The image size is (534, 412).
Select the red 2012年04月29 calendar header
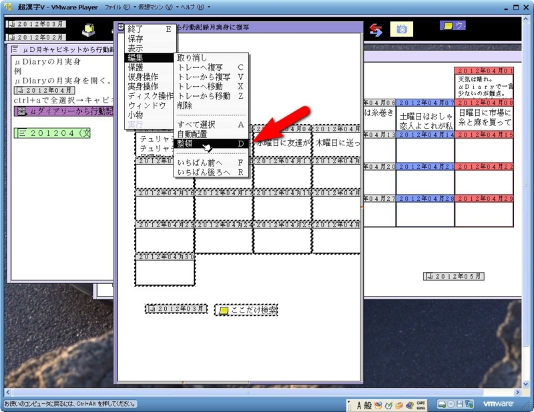click(484, 199)
